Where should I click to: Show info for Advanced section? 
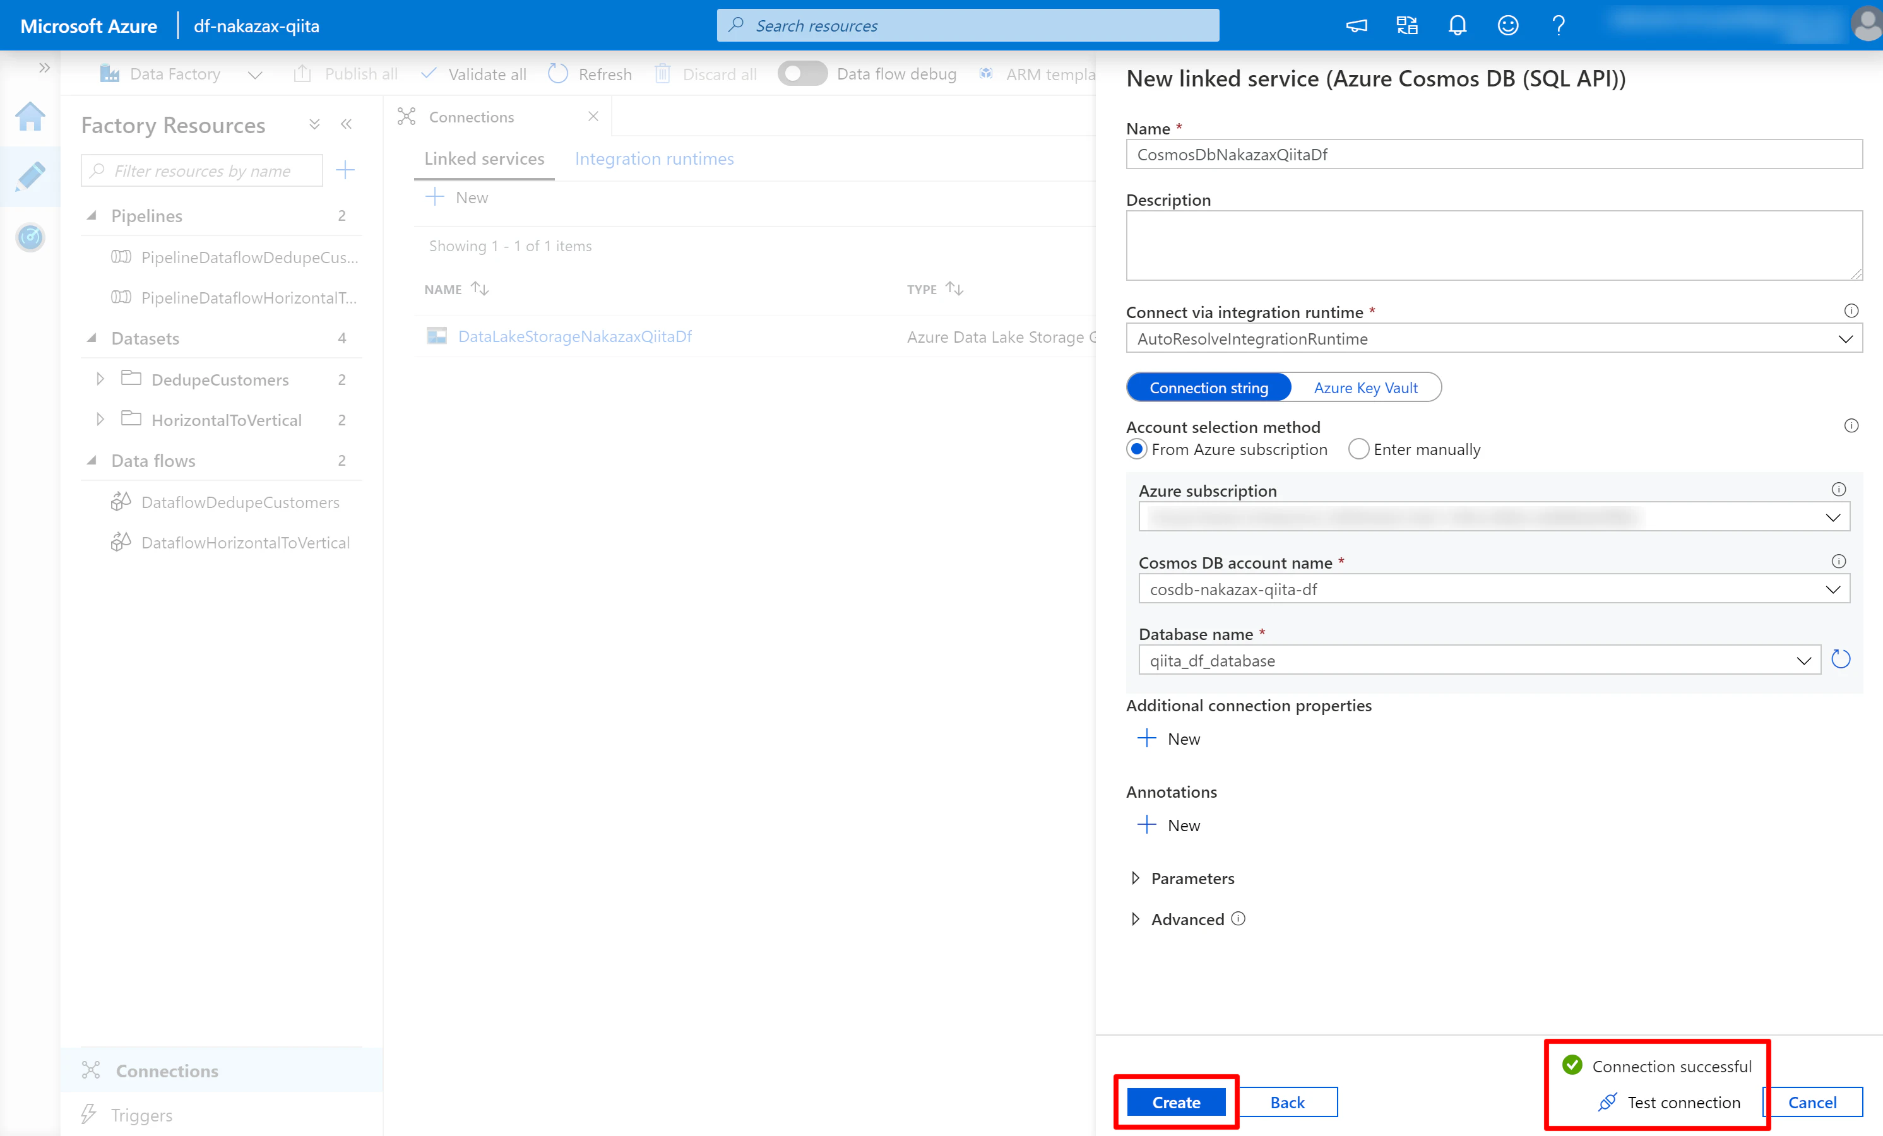pos(1238,918)
